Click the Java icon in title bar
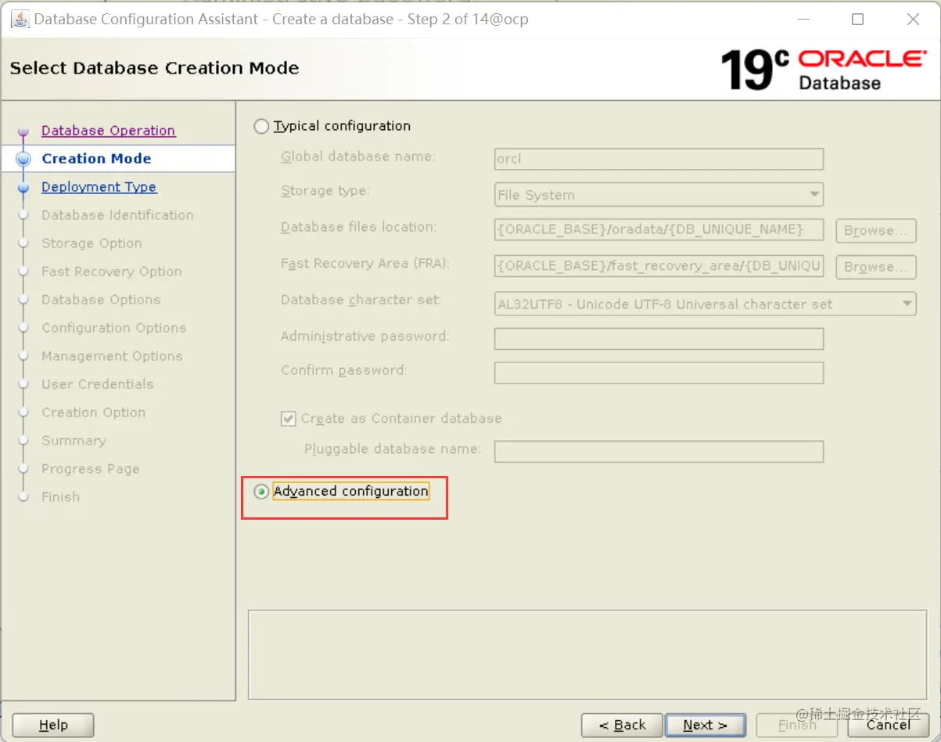Image resolution: width=941 pixels, height=742 pixels. pyautogui.click(x=20, y=19)
